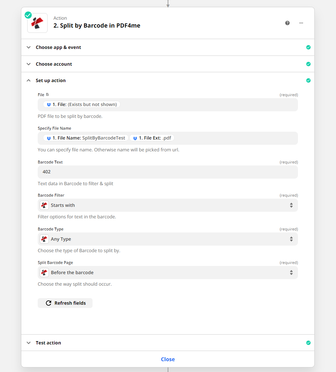336x372 pixels.
Task: Expand the Choose app & event section
Action: (x=58, y=47)
